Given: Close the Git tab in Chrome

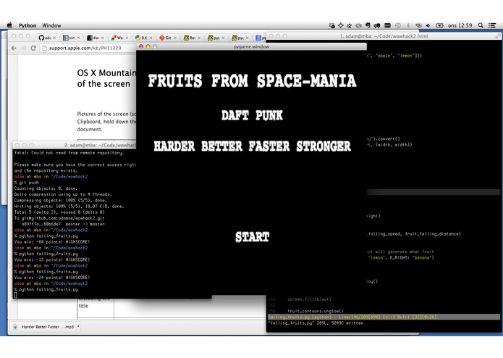Looking at the screenshot, I should pyautogui.click(x=175, y=38).
